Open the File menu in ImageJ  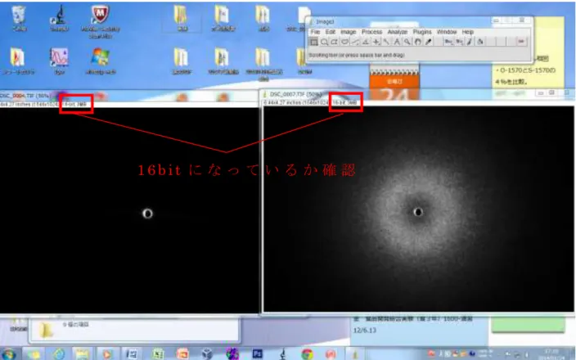coord(315,32)
